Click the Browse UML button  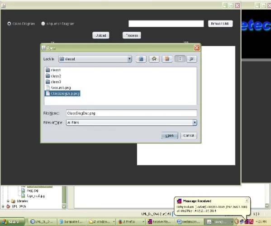[220, 24]
